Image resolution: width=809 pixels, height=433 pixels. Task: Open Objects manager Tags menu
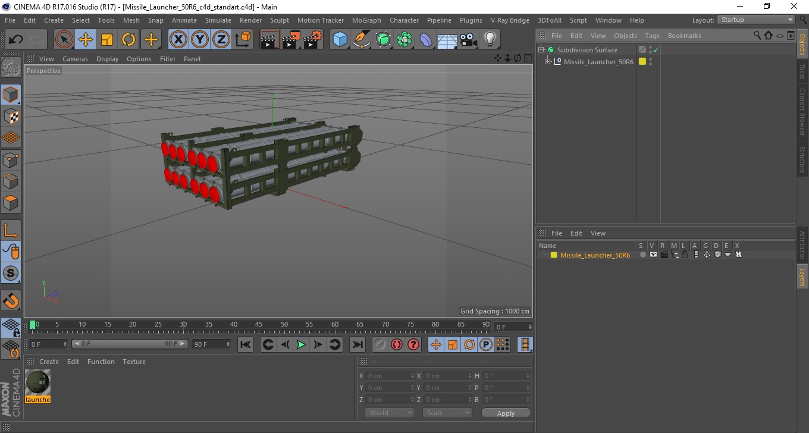(652, 36)
